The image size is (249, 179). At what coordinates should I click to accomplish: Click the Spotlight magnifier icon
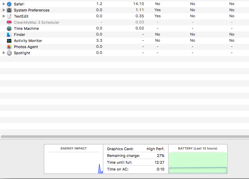9,53
